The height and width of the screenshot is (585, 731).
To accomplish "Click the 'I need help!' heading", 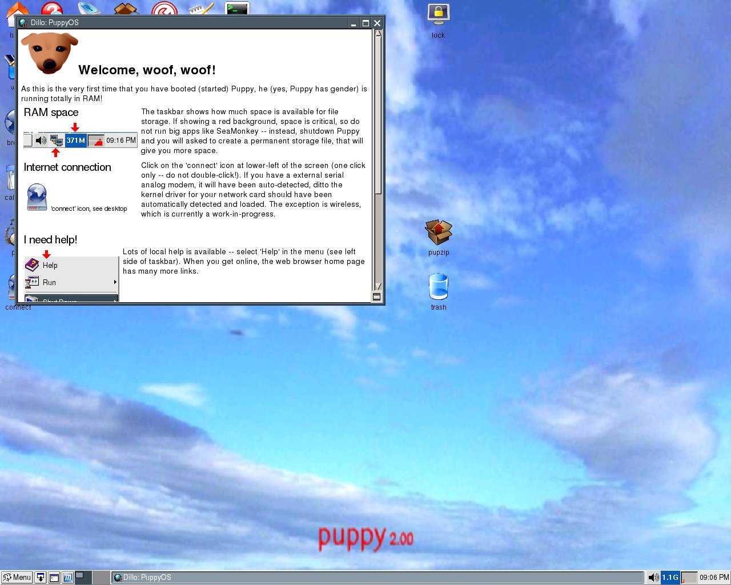I will 50,240.
